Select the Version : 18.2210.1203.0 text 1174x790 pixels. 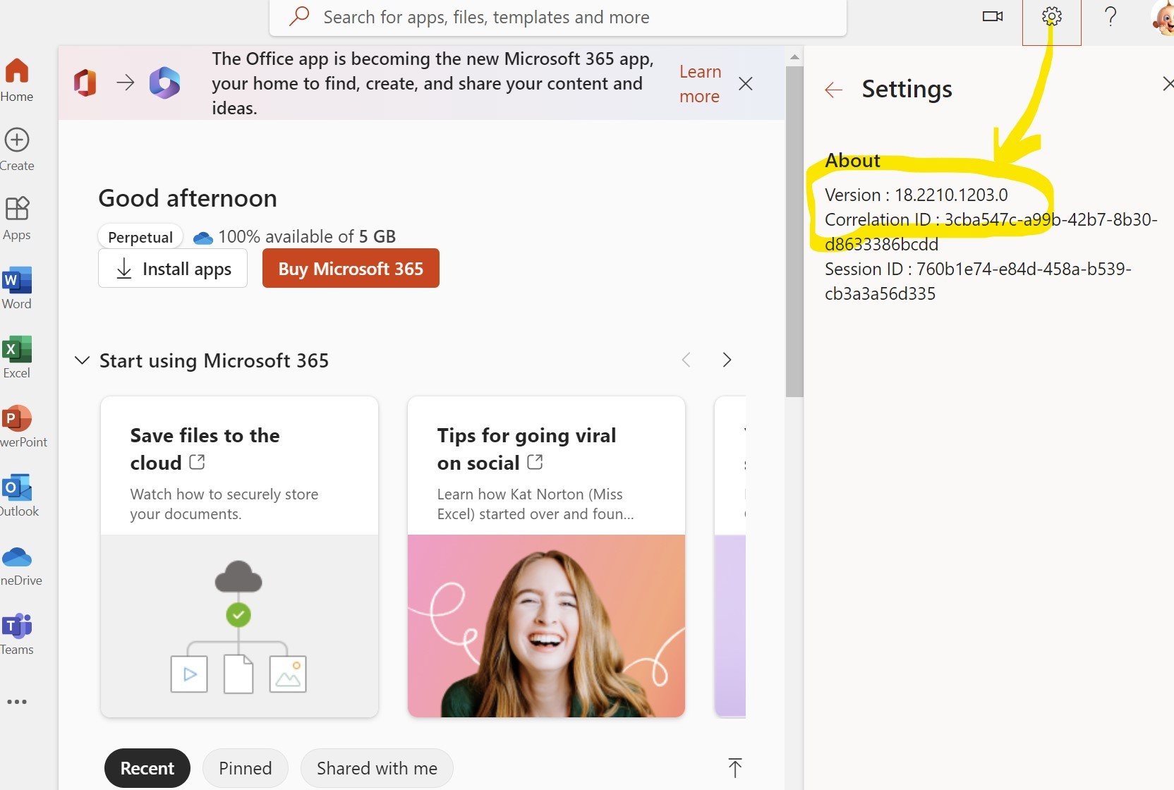point(916,195)
